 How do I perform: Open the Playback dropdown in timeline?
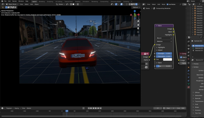point(10,108)
